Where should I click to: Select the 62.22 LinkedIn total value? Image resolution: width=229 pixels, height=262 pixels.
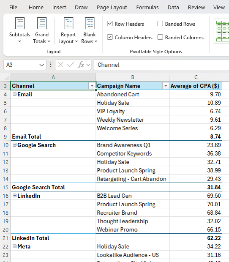(x=196, y=238)
